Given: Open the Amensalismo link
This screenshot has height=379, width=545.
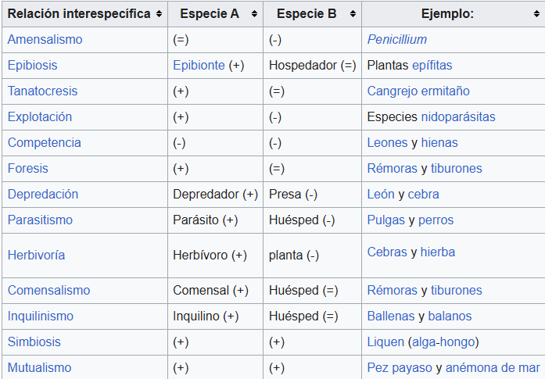Looking at the screenshot, I should coord(45,40).
